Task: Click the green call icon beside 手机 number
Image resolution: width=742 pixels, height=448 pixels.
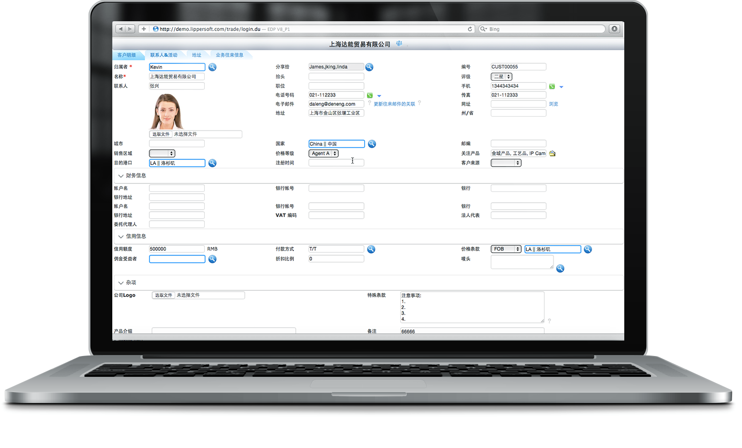Action: click(552, 87)
